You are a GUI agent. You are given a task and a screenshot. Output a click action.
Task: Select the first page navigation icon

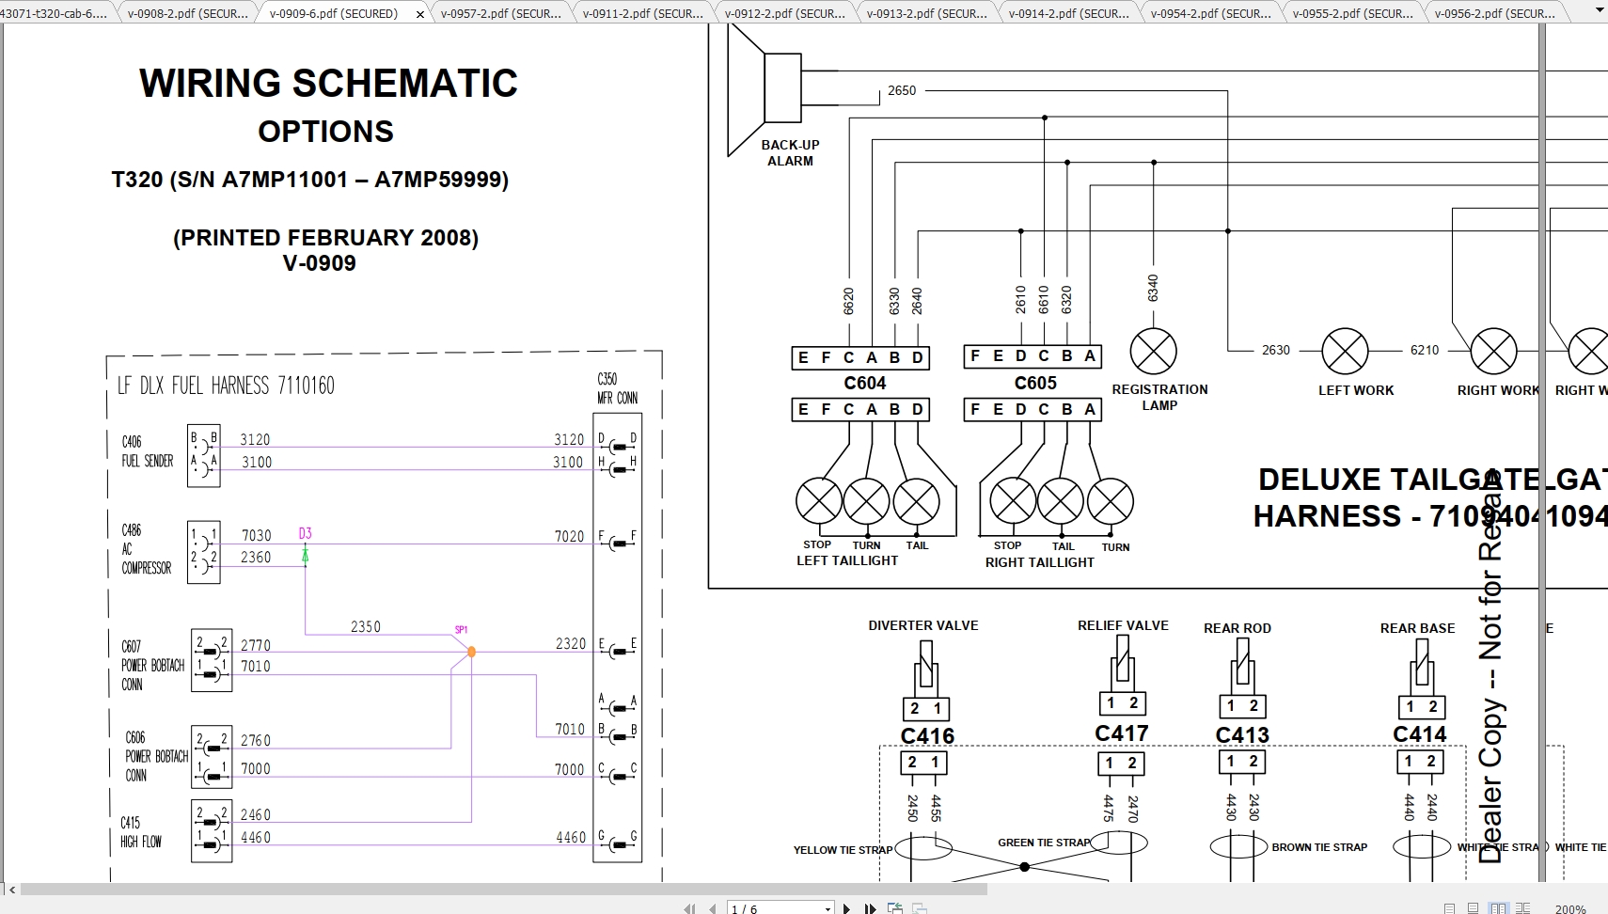689,908
